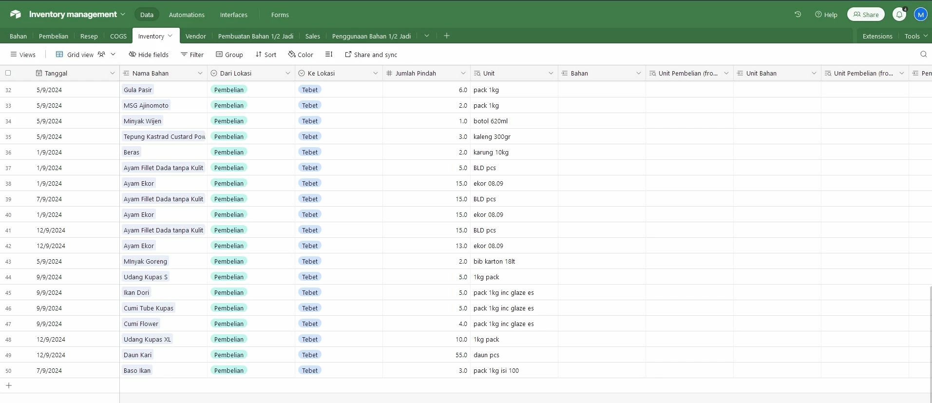Open the Filter tool
The height and width of the screenshot is (403, 932).
pos(192,55)
